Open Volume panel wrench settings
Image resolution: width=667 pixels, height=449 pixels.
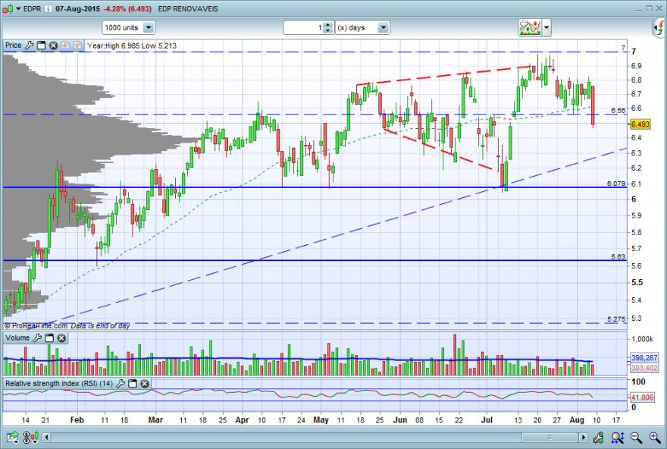(37, 338)
